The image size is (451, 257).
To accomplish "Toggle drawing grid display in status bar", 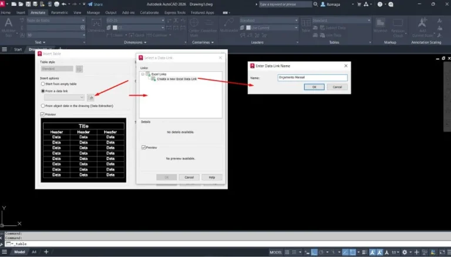I will point(287,252).
